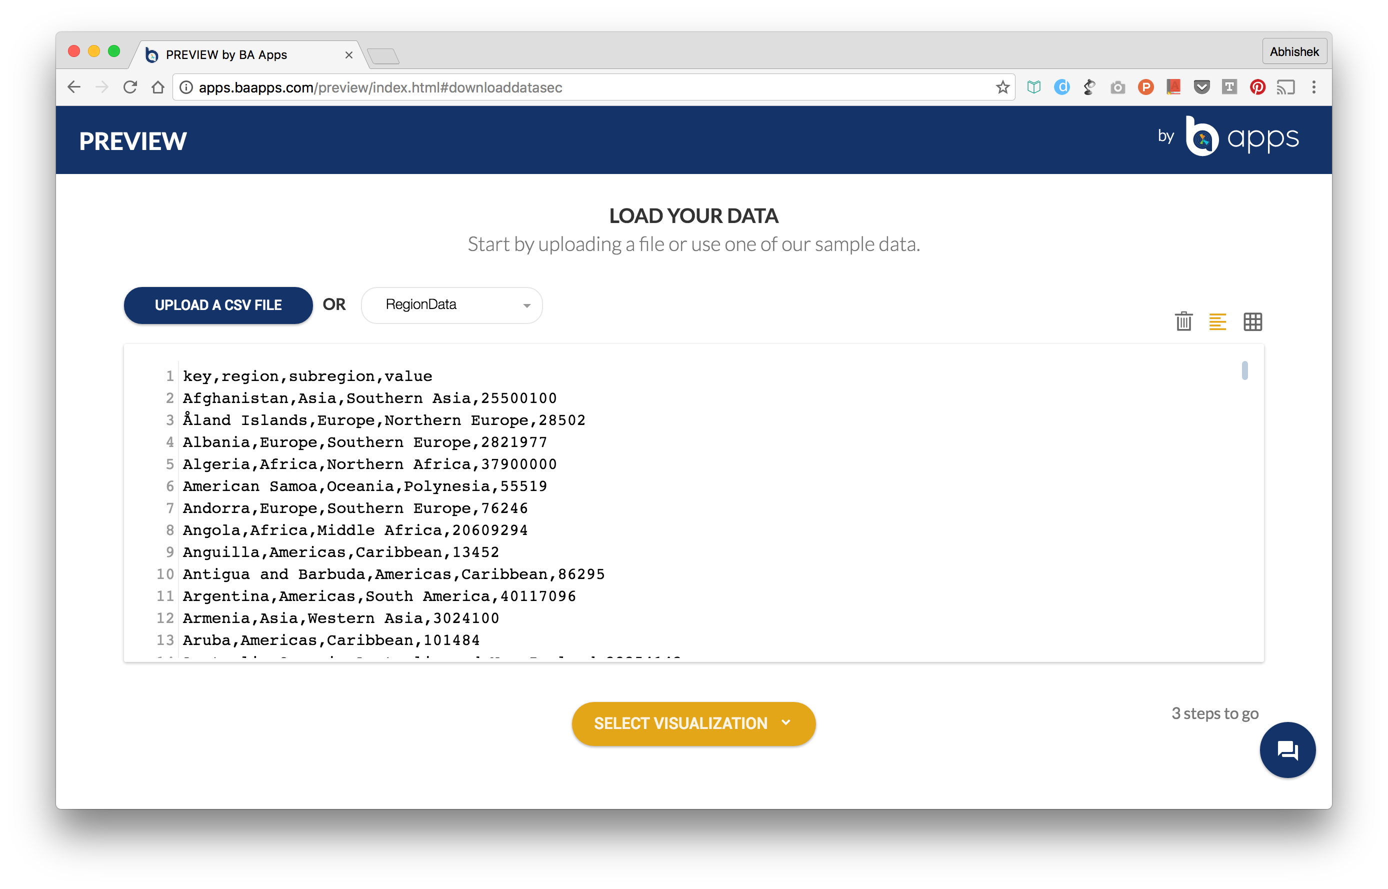Image resolution: width=1388 pixels, height=889 pixels.
Task: Click Upload a CSV File button
Action: pos(218,305)
